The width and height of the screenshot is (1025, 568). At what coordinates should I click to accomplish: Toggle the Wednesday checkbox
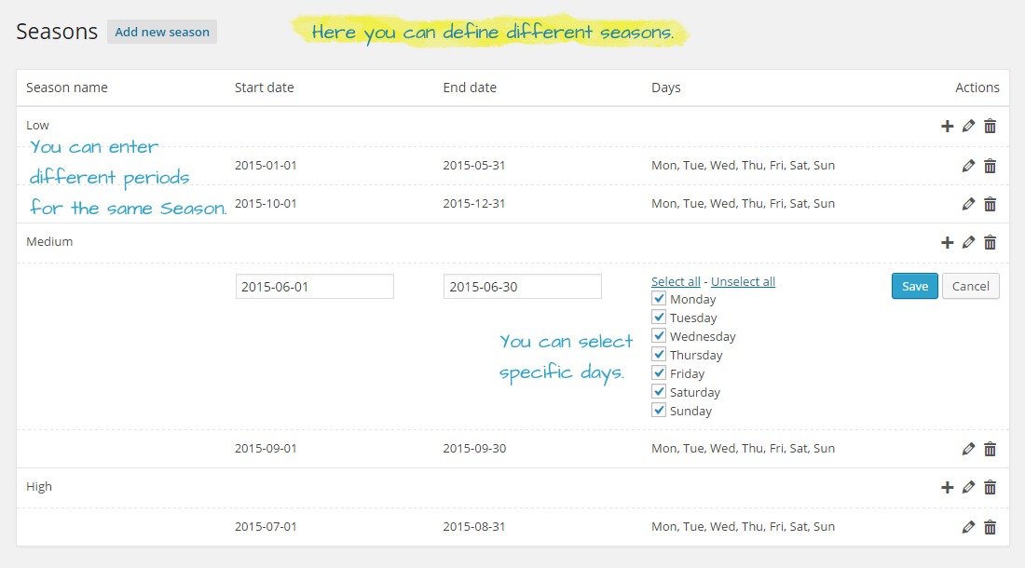[659, 336]
